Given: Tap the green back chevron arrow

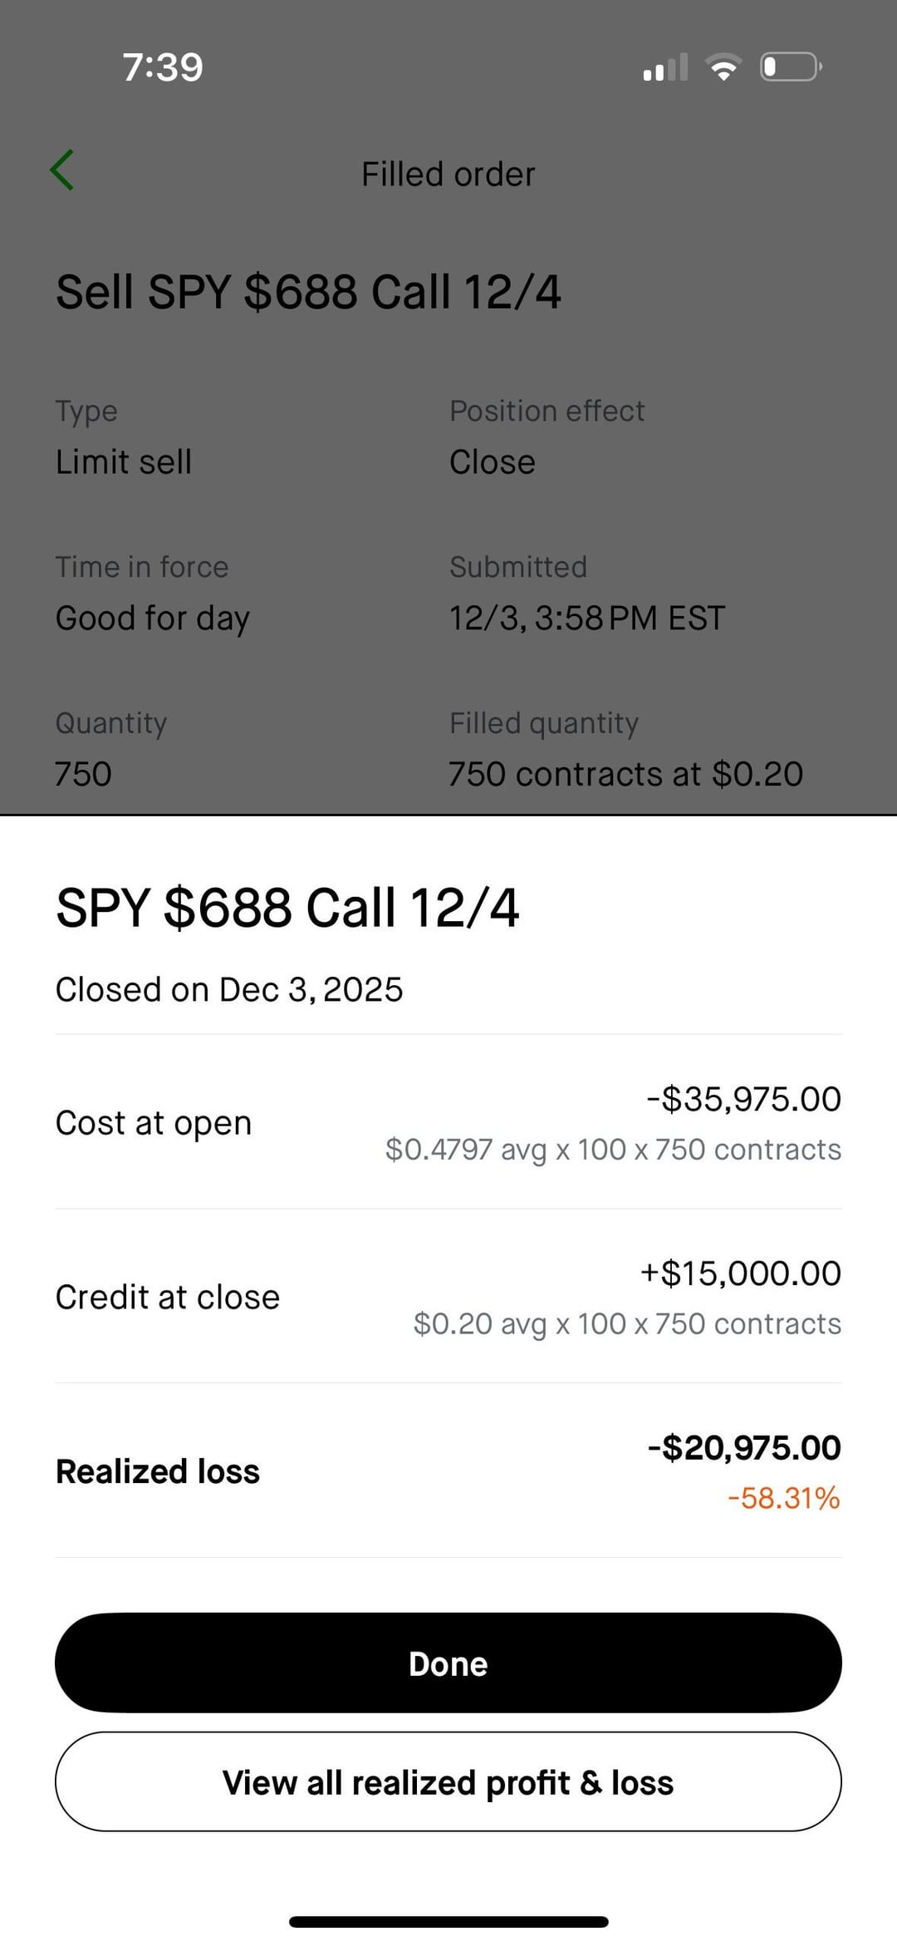Looking at the screenshot, I should tap(62, 170).
